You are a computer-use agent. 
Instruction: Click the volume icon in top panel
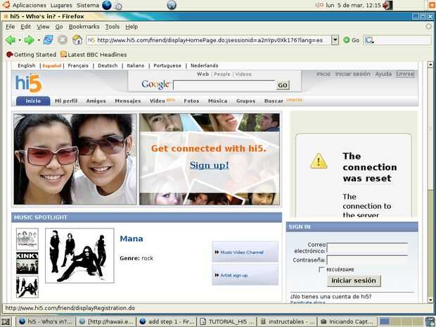[319, 5]
